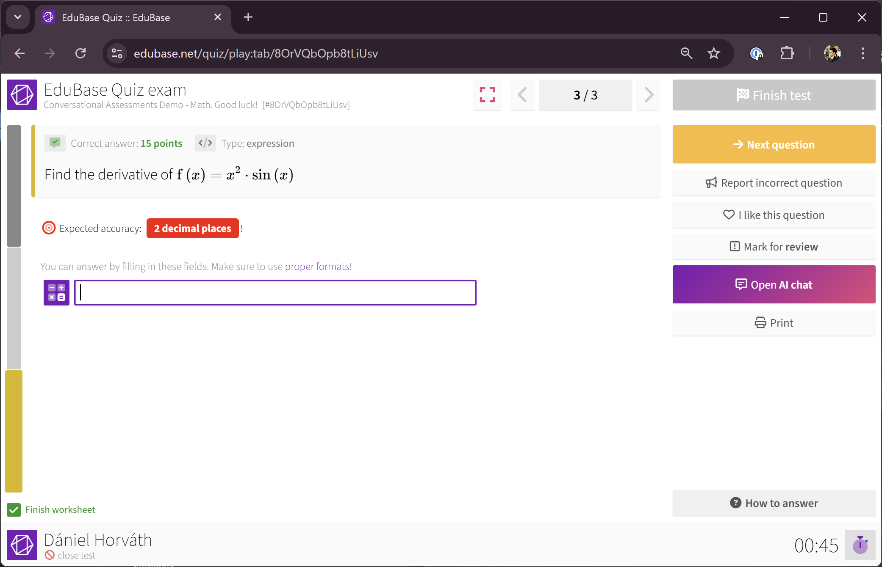882x567 pixels.
Task: Select the EduBase Quiz browser tab
Action: [127, 17]
